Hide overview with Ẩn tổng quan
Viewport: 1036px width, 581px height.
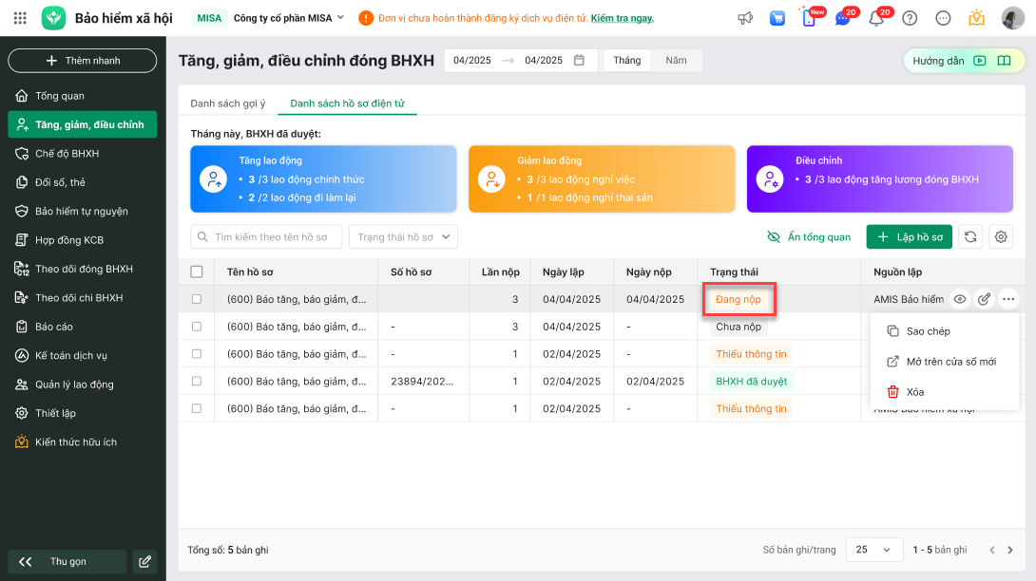[808, 237]
